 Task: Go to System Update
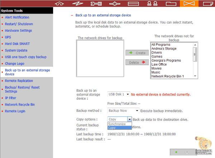(16, 50)
